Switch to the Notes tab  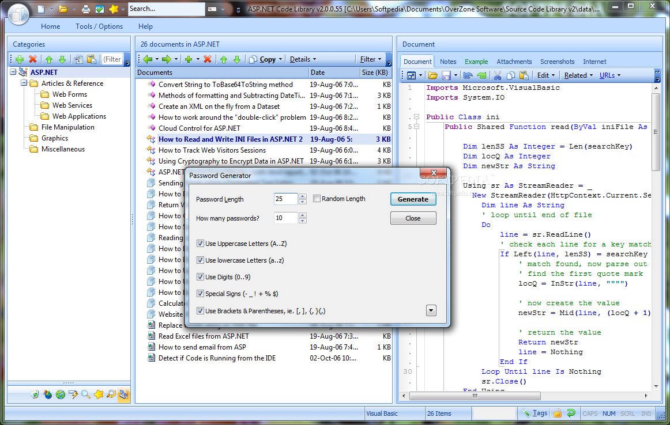coord(448,62)
